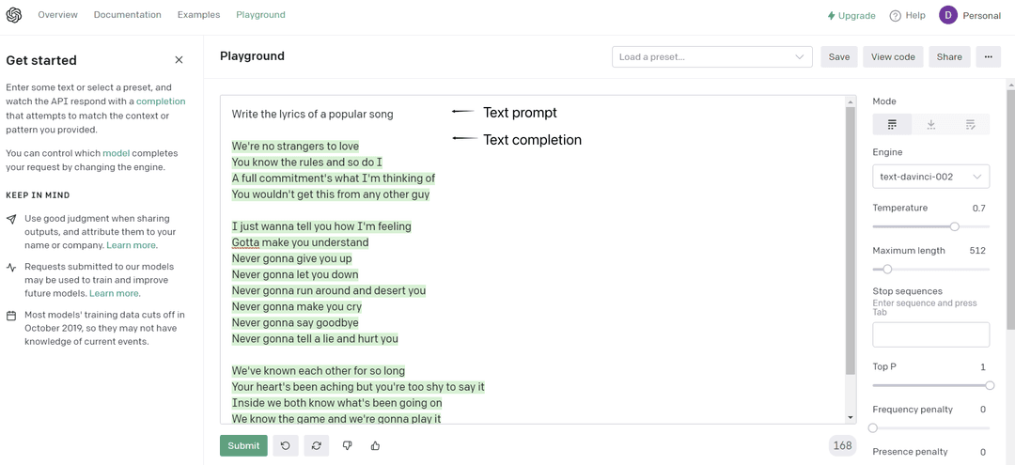Click the thumbs up feedback icon

point(375,445)
